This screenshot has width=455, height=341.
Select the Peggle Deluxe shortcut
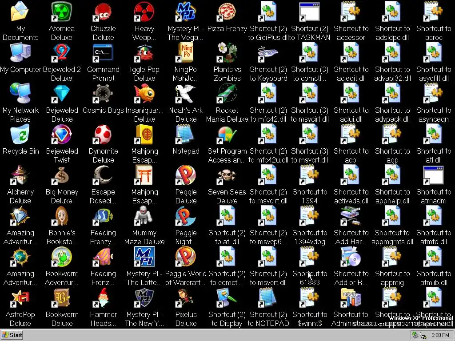[186, 175]
